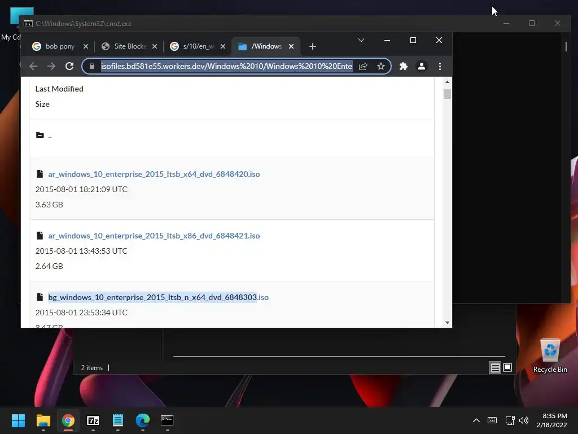Viewport: 578px width, 434px height.
Task: Open the Recycle Bin desktop icon
Action: pos(550,356)
